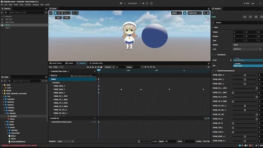Collapse the Property List section
This screenshot has width=263, height=148.
click(50, 118)
